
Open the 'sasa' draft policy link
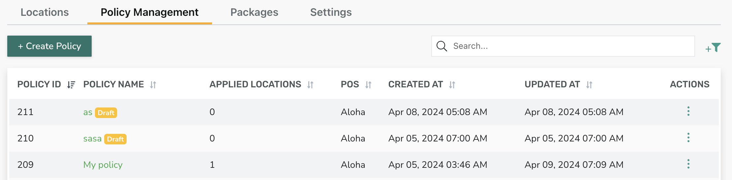pos(92,138)
